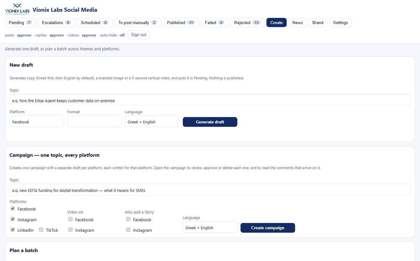
Task: Go to the News tab
Action: click(298, 23)
